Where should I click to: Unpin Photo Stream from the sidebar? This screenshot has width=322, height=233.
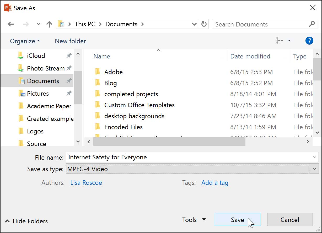69,68
